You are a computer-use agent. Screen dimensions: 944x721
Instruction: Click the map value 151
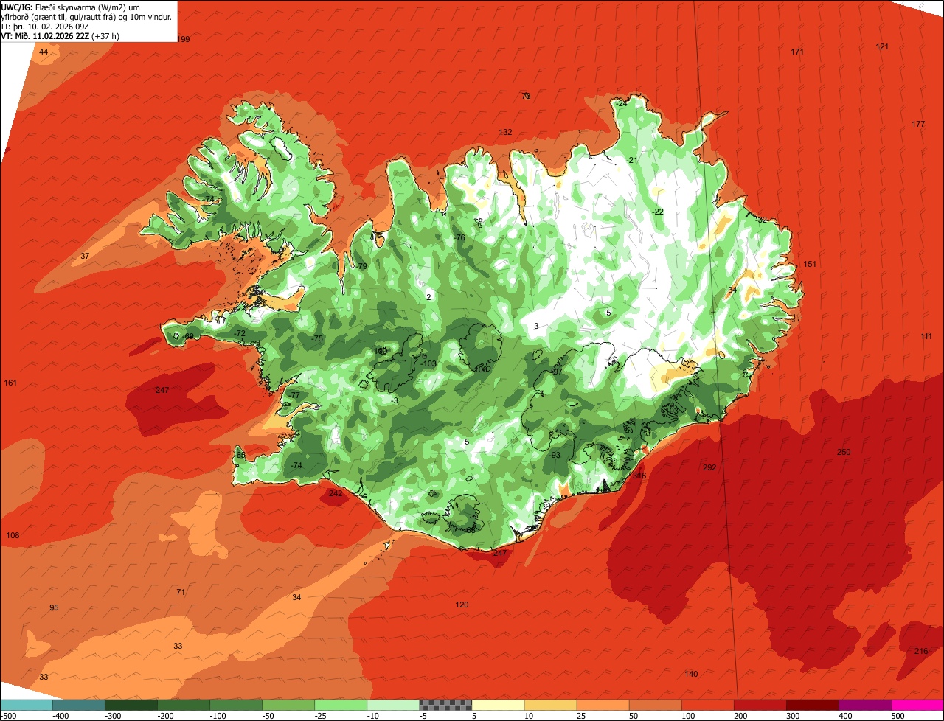tap(811, 264)
